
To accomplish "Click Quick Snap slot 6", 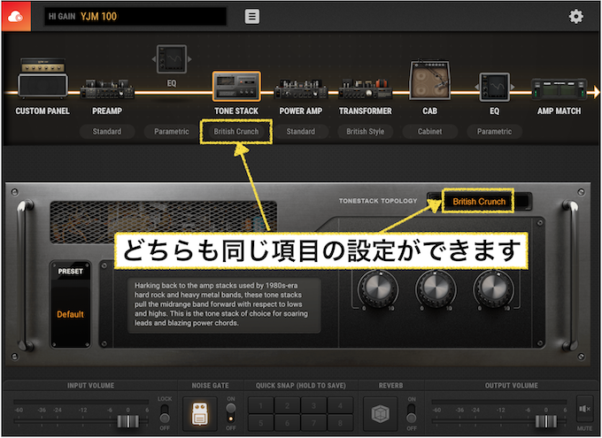I will 287,423.
